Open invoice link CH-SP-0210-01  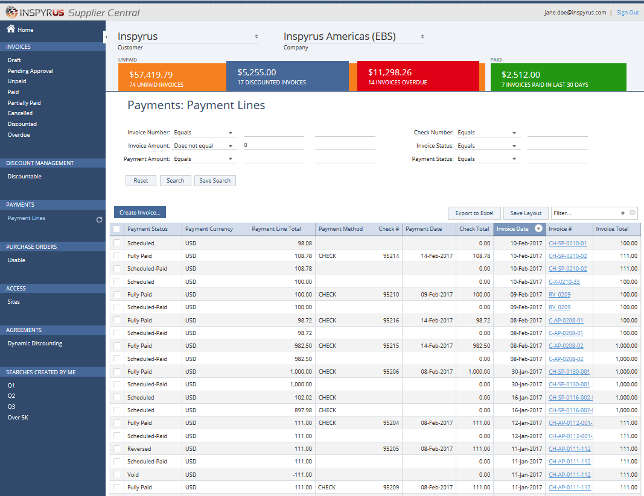567,243
